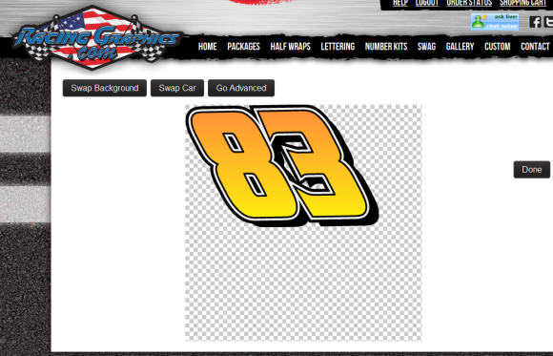Viewport: 553px width, 356px height.
Task: Click the Done button
Action: (x=531, y=170)
